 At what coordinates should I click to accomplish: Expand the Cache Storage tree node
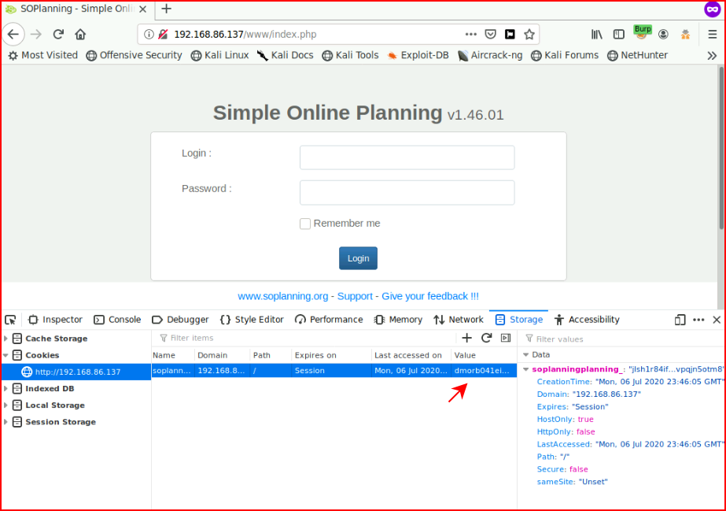6,339
